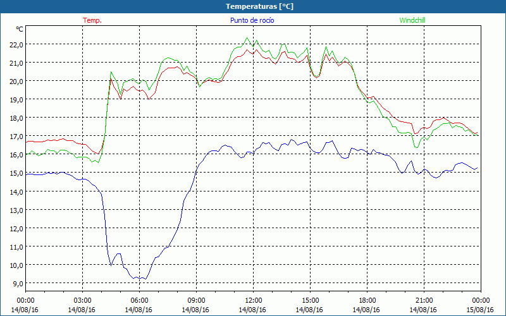Viewport: 506px width, 316px height.
Task: Click the Temp. legend label
Action: coord(92,20)
